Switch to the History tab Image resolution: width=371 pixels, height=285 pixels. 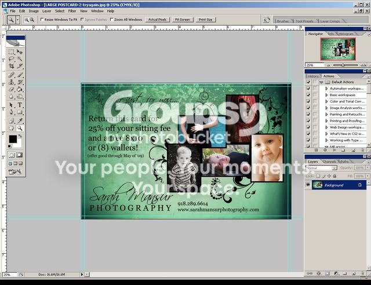(313, 76)
